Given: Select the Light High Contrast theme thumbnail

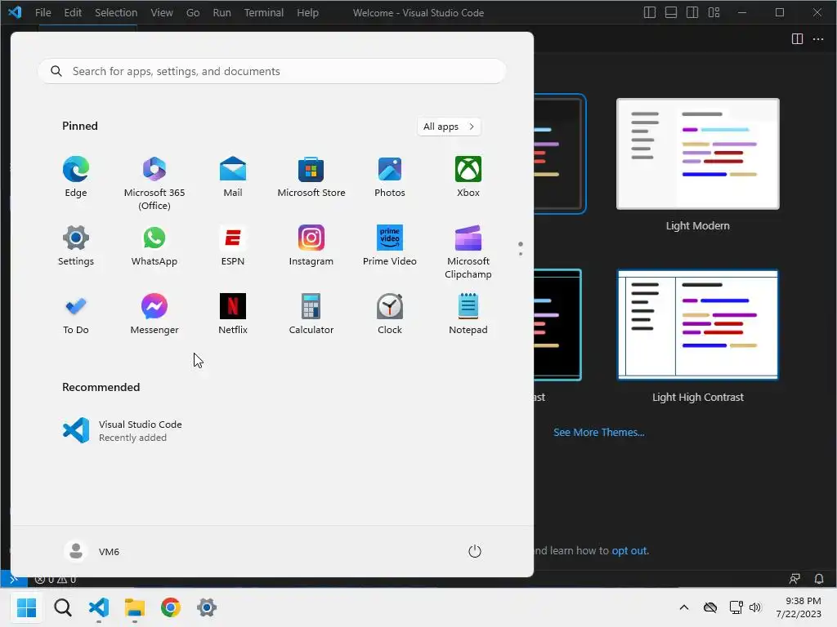Looking at the screenshot, I should 698,325.
